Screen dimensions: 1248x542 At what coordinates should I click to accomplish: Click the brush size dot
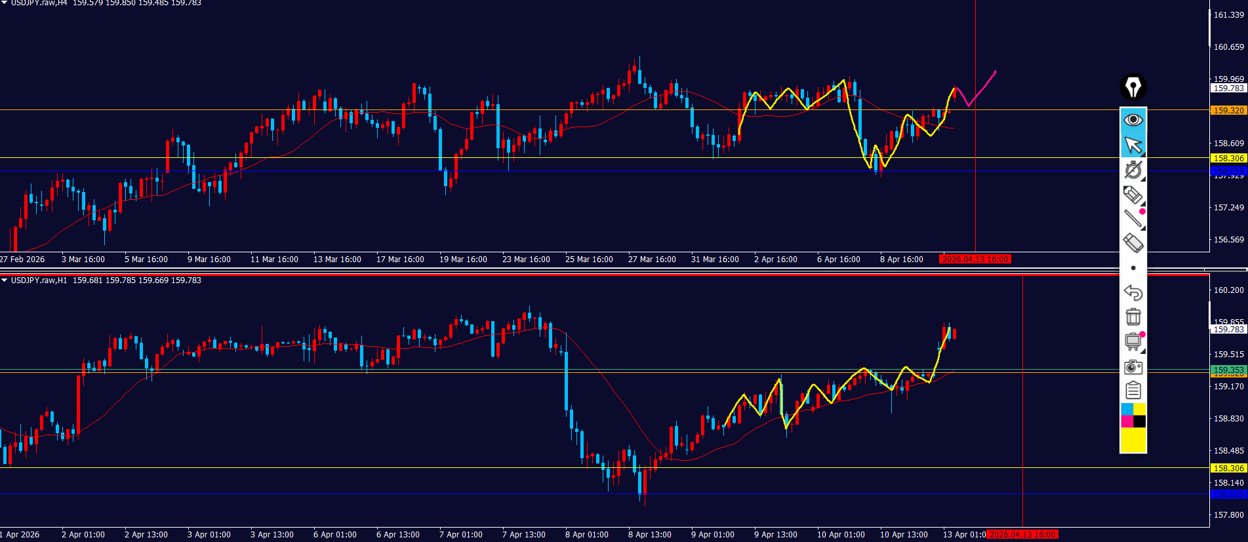(1133, 268)
